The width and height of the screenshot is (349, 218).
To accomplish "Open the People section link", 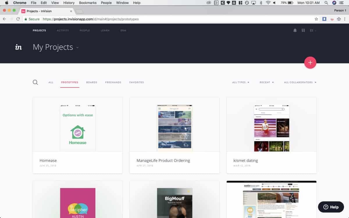I will [85, 30].
